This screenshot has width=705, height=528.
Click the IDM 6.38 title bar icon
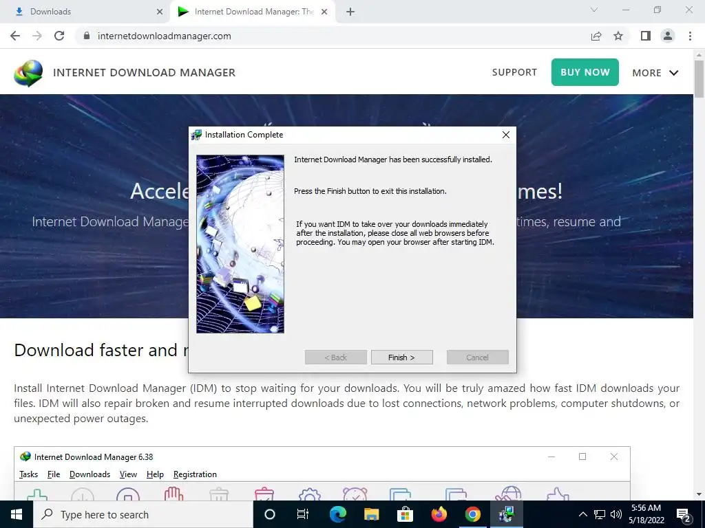coord(25,456)
